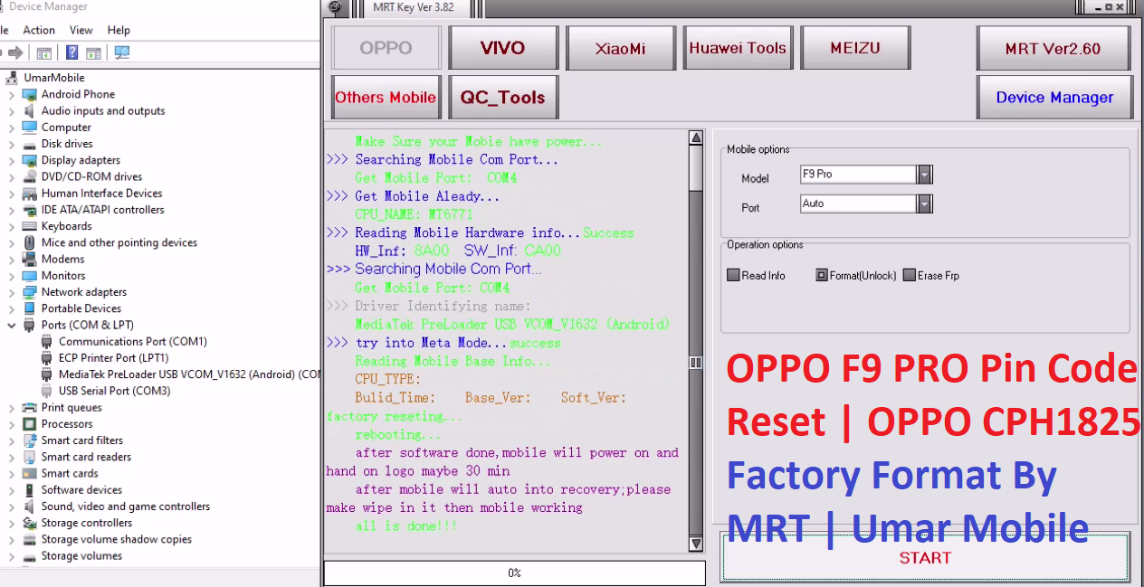
Task: Click the "all is done!!!" log line
Action: coord(406,525)
